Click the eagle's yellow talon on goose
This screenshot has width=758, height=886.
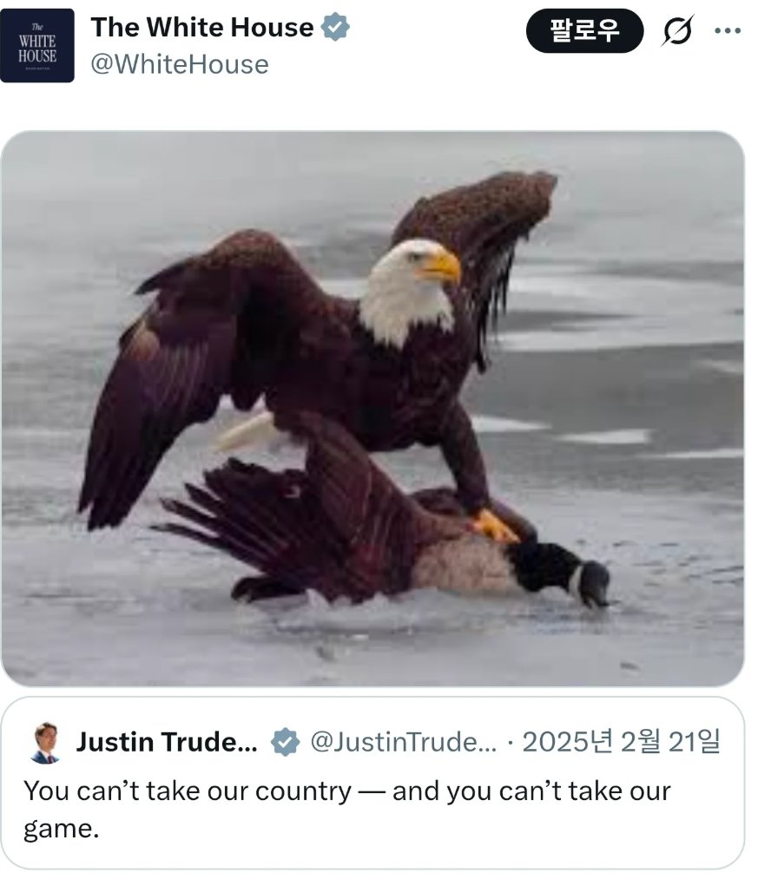(493, 527)
